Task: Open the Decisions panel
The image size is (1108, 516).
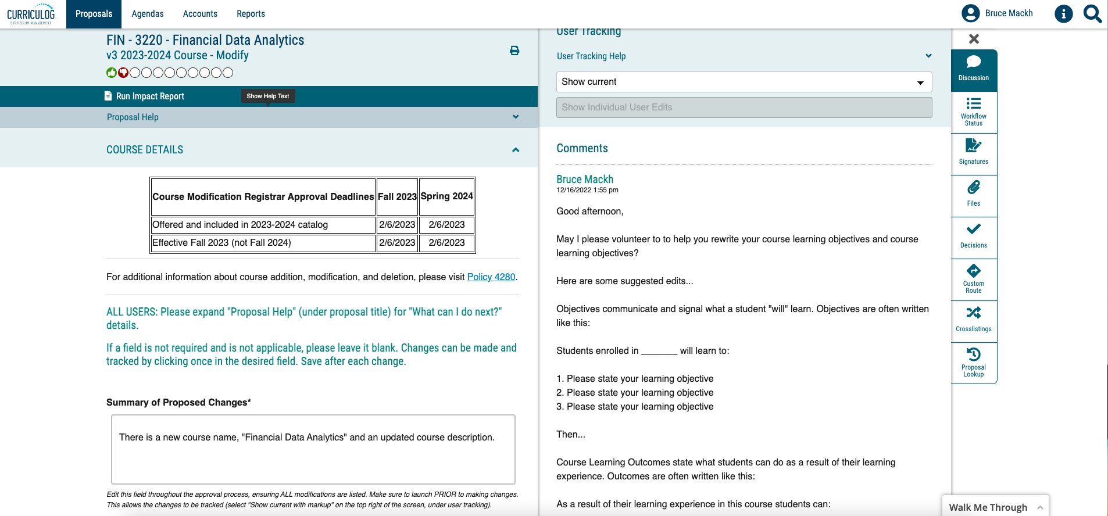Action: [974, 236]
